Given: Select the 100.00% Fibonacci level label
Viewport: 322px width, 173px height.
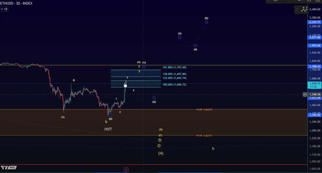Looking at the screenshot, I should pyautogui.click(x=174, y=85).
